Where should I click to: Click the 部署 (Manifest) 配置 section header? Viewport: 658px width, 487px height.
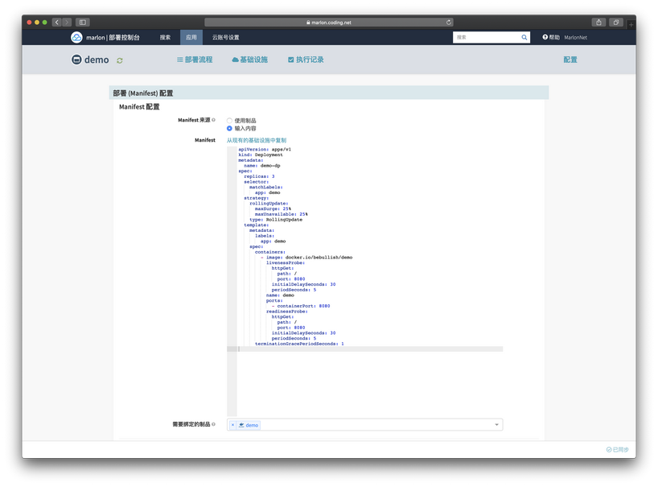pyautogui.click(x=329, y=93)
